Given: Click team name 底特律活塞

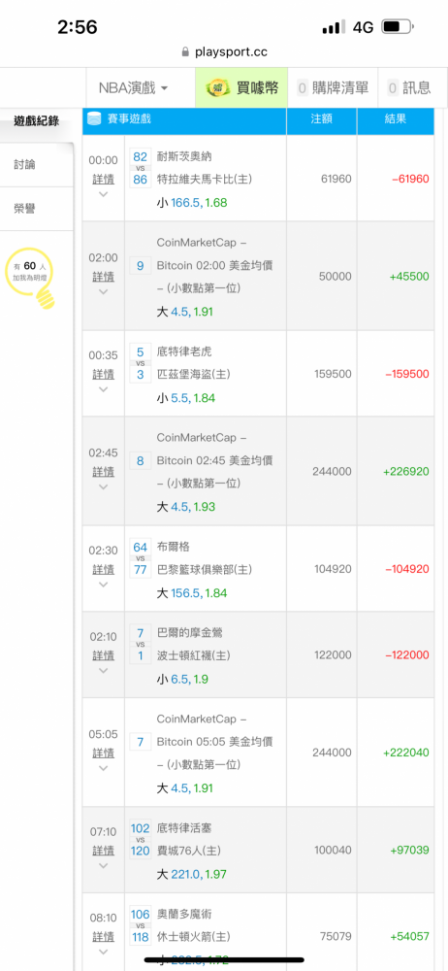Looking at the screenshot, I should (x=184, y=828).
